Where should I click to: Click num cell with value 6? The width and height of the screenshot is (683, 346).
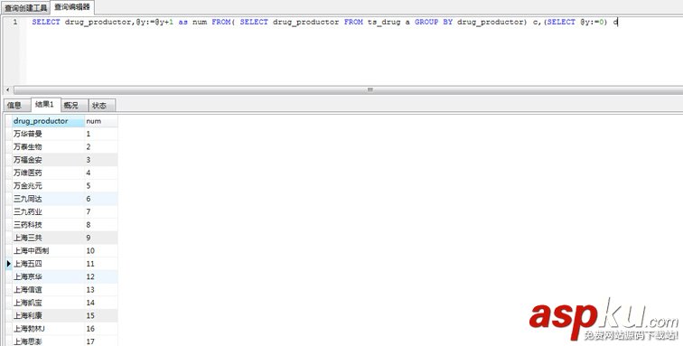(x=101, y=199)
